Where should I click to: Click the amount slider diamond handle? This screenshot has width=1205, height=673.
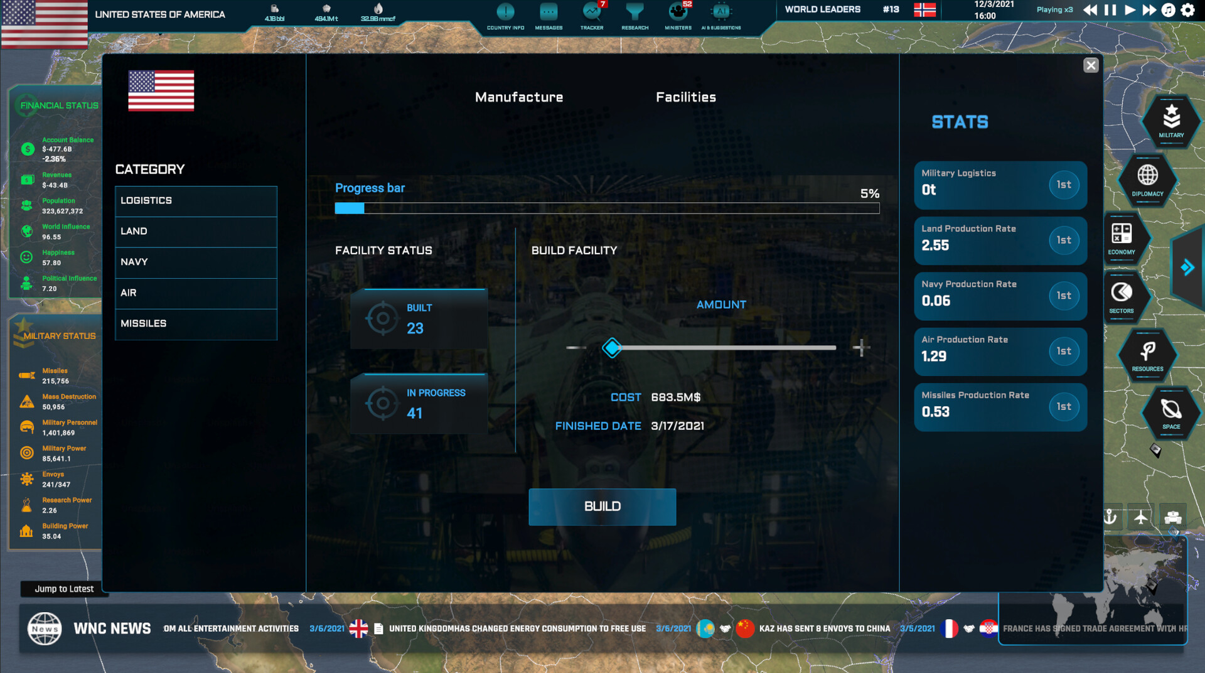(612, 348)
